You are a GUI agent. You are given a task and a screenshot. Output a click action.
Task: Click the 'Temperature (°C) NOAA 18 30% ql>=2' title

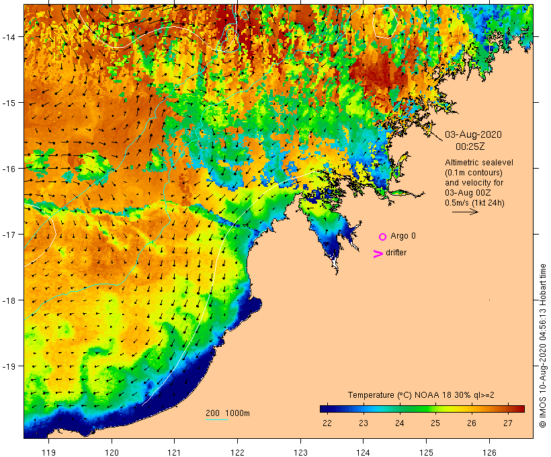click(421, 395)
